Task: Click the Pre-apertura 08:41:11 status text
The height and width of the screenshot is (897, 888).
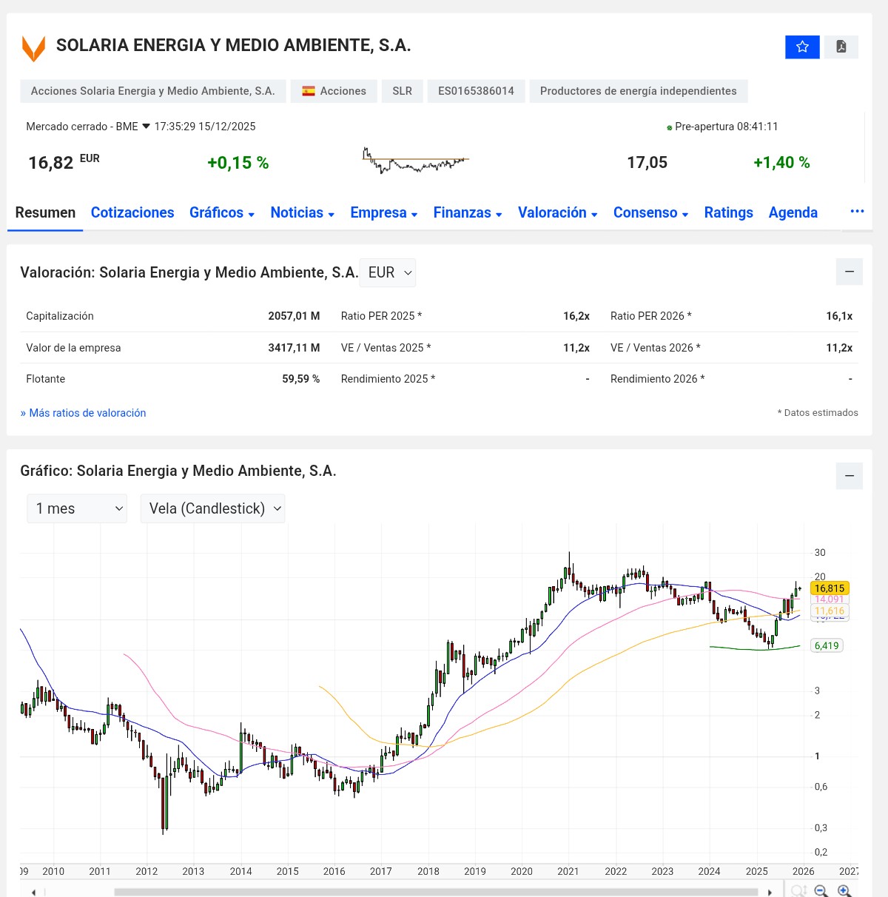Action: click(726, 127)
